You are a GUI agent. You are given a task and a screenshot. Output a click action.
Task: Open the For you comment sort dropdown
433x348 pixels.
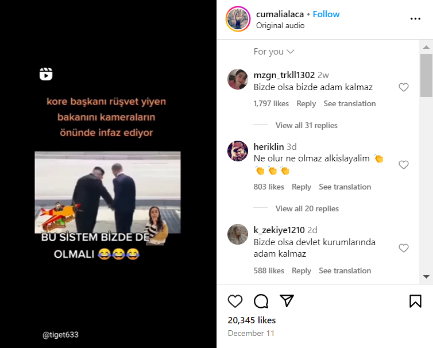click(274, 52)
